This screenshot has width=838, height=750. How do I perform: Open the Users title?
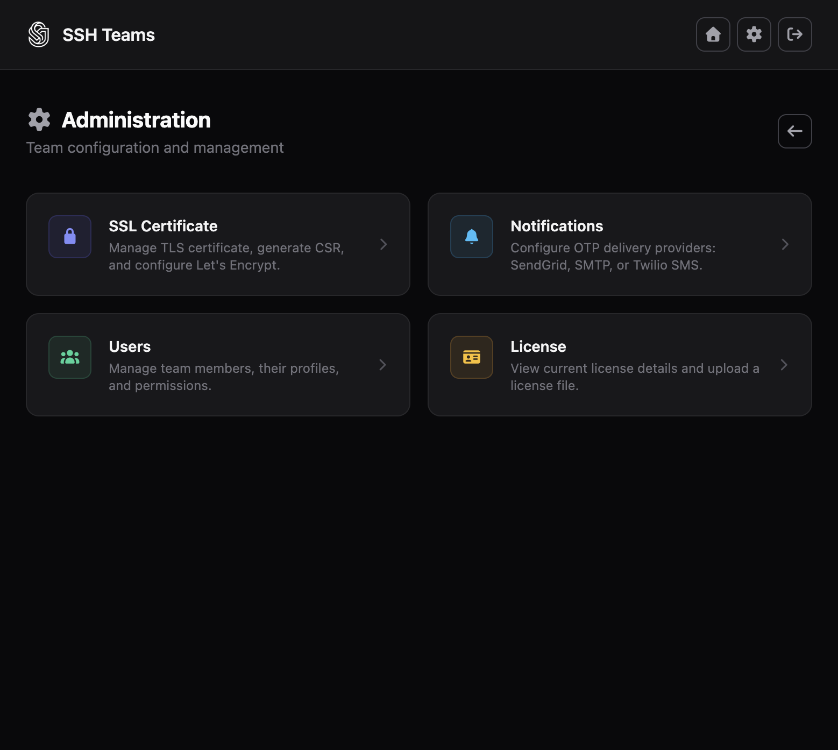pos(130,346)
